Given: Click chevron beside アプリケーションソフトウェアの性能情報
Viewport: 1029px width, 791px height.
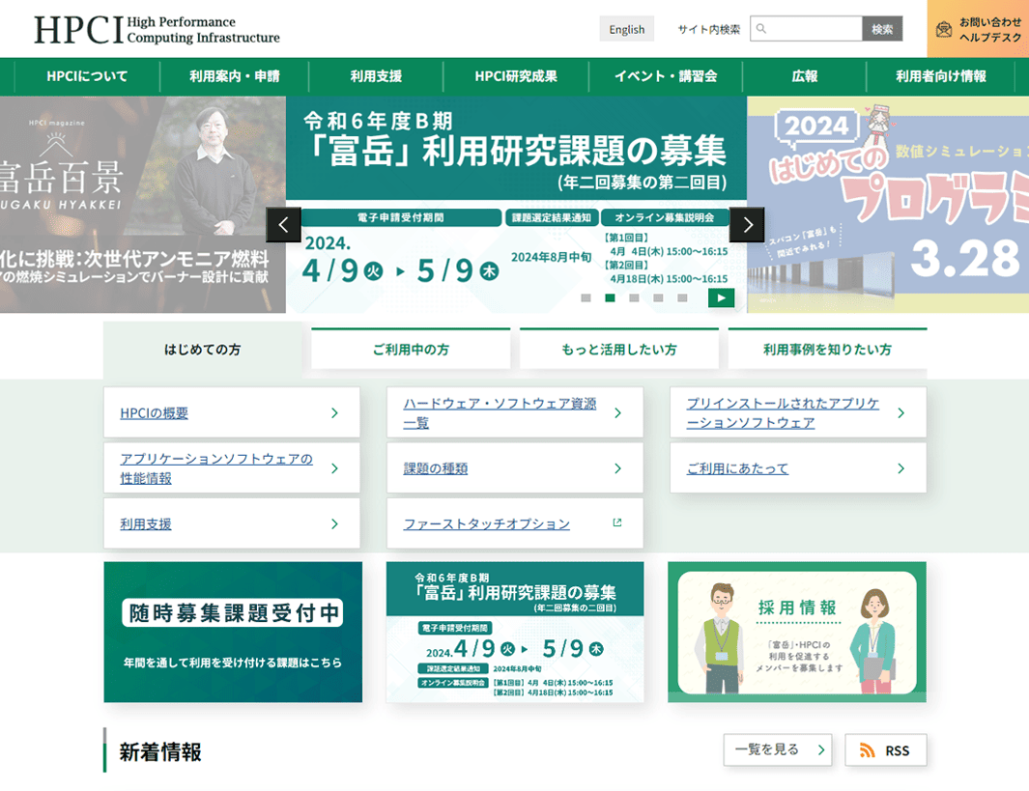Looking at the screenshot, I should [x=334, y=468].
